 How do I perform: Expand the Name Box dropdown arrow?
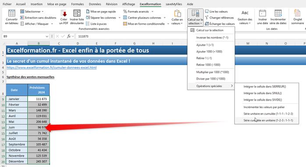[x=47, y=36]
